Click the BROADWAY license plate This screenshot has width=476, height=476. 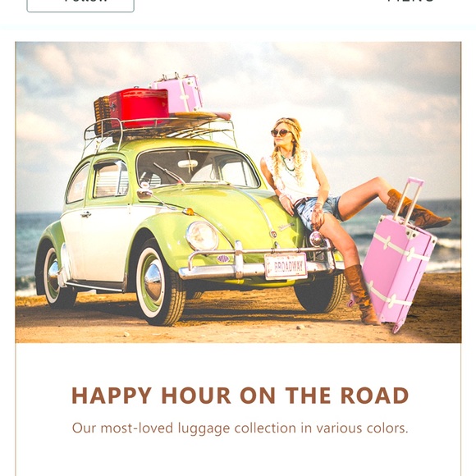286,266
